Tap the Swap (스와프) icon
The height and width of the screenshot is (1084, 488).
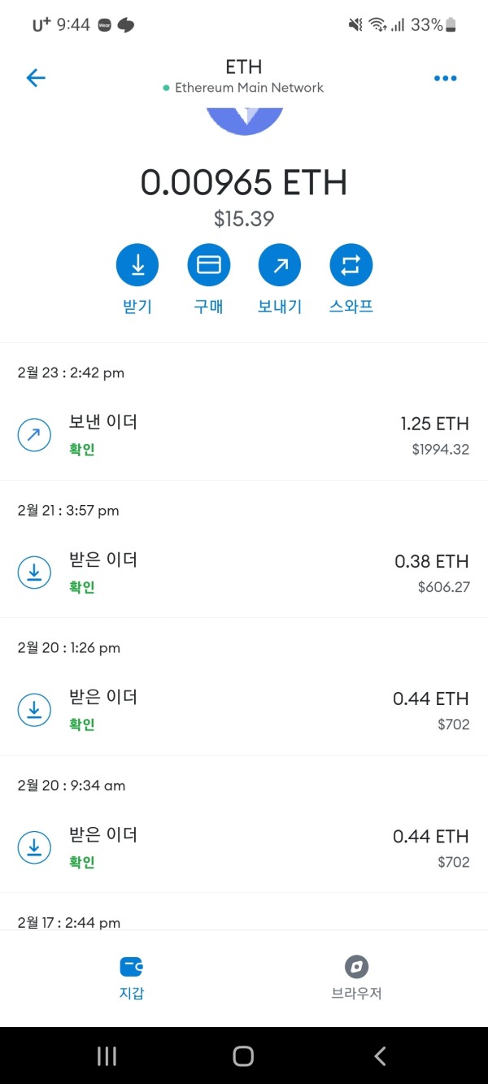[351, 265]
